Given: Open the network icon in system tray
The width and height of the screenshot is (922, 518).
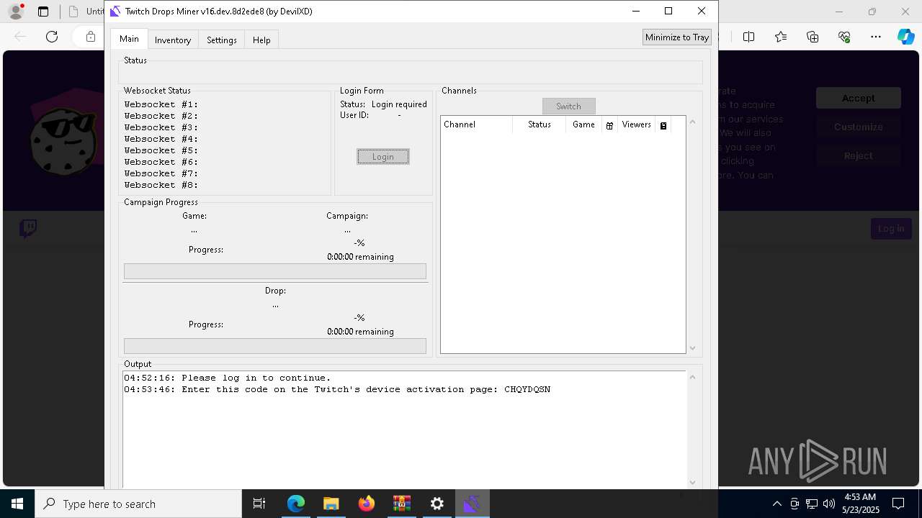Looking at the screenshot, I should tap(812, 504).
